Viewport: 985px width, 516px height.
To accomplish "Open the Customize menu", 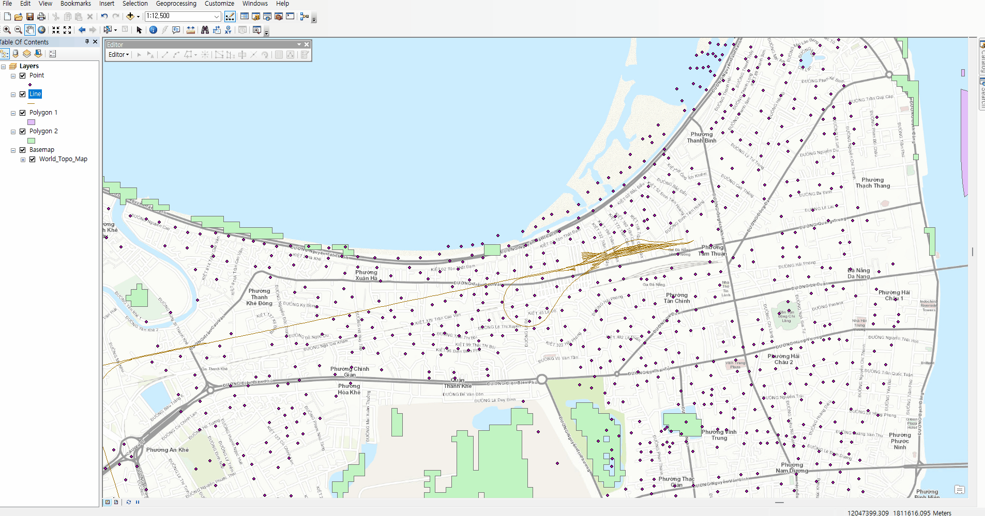I will (219, 4).
